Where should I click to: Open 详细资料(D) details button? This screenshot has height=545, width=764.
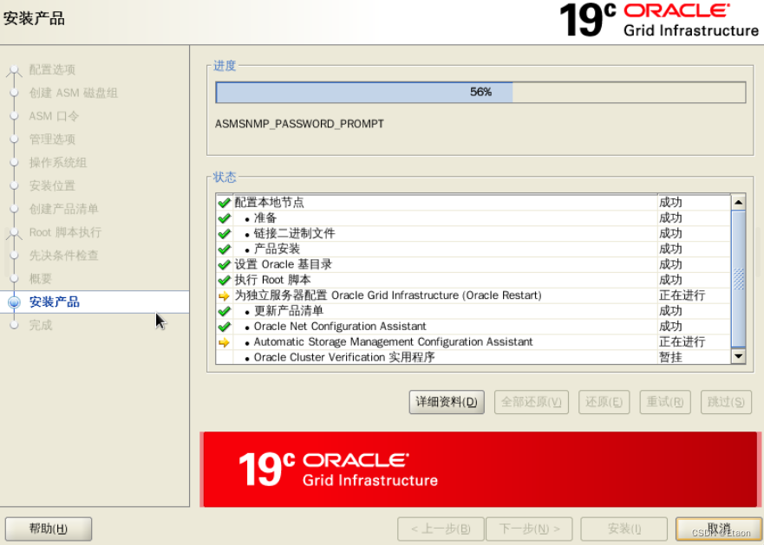(x=447, y=402)
